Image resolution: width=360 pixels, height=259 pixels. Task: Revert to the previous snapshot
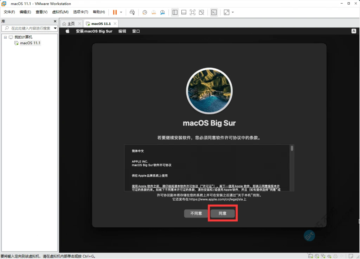tap(154, 12)
